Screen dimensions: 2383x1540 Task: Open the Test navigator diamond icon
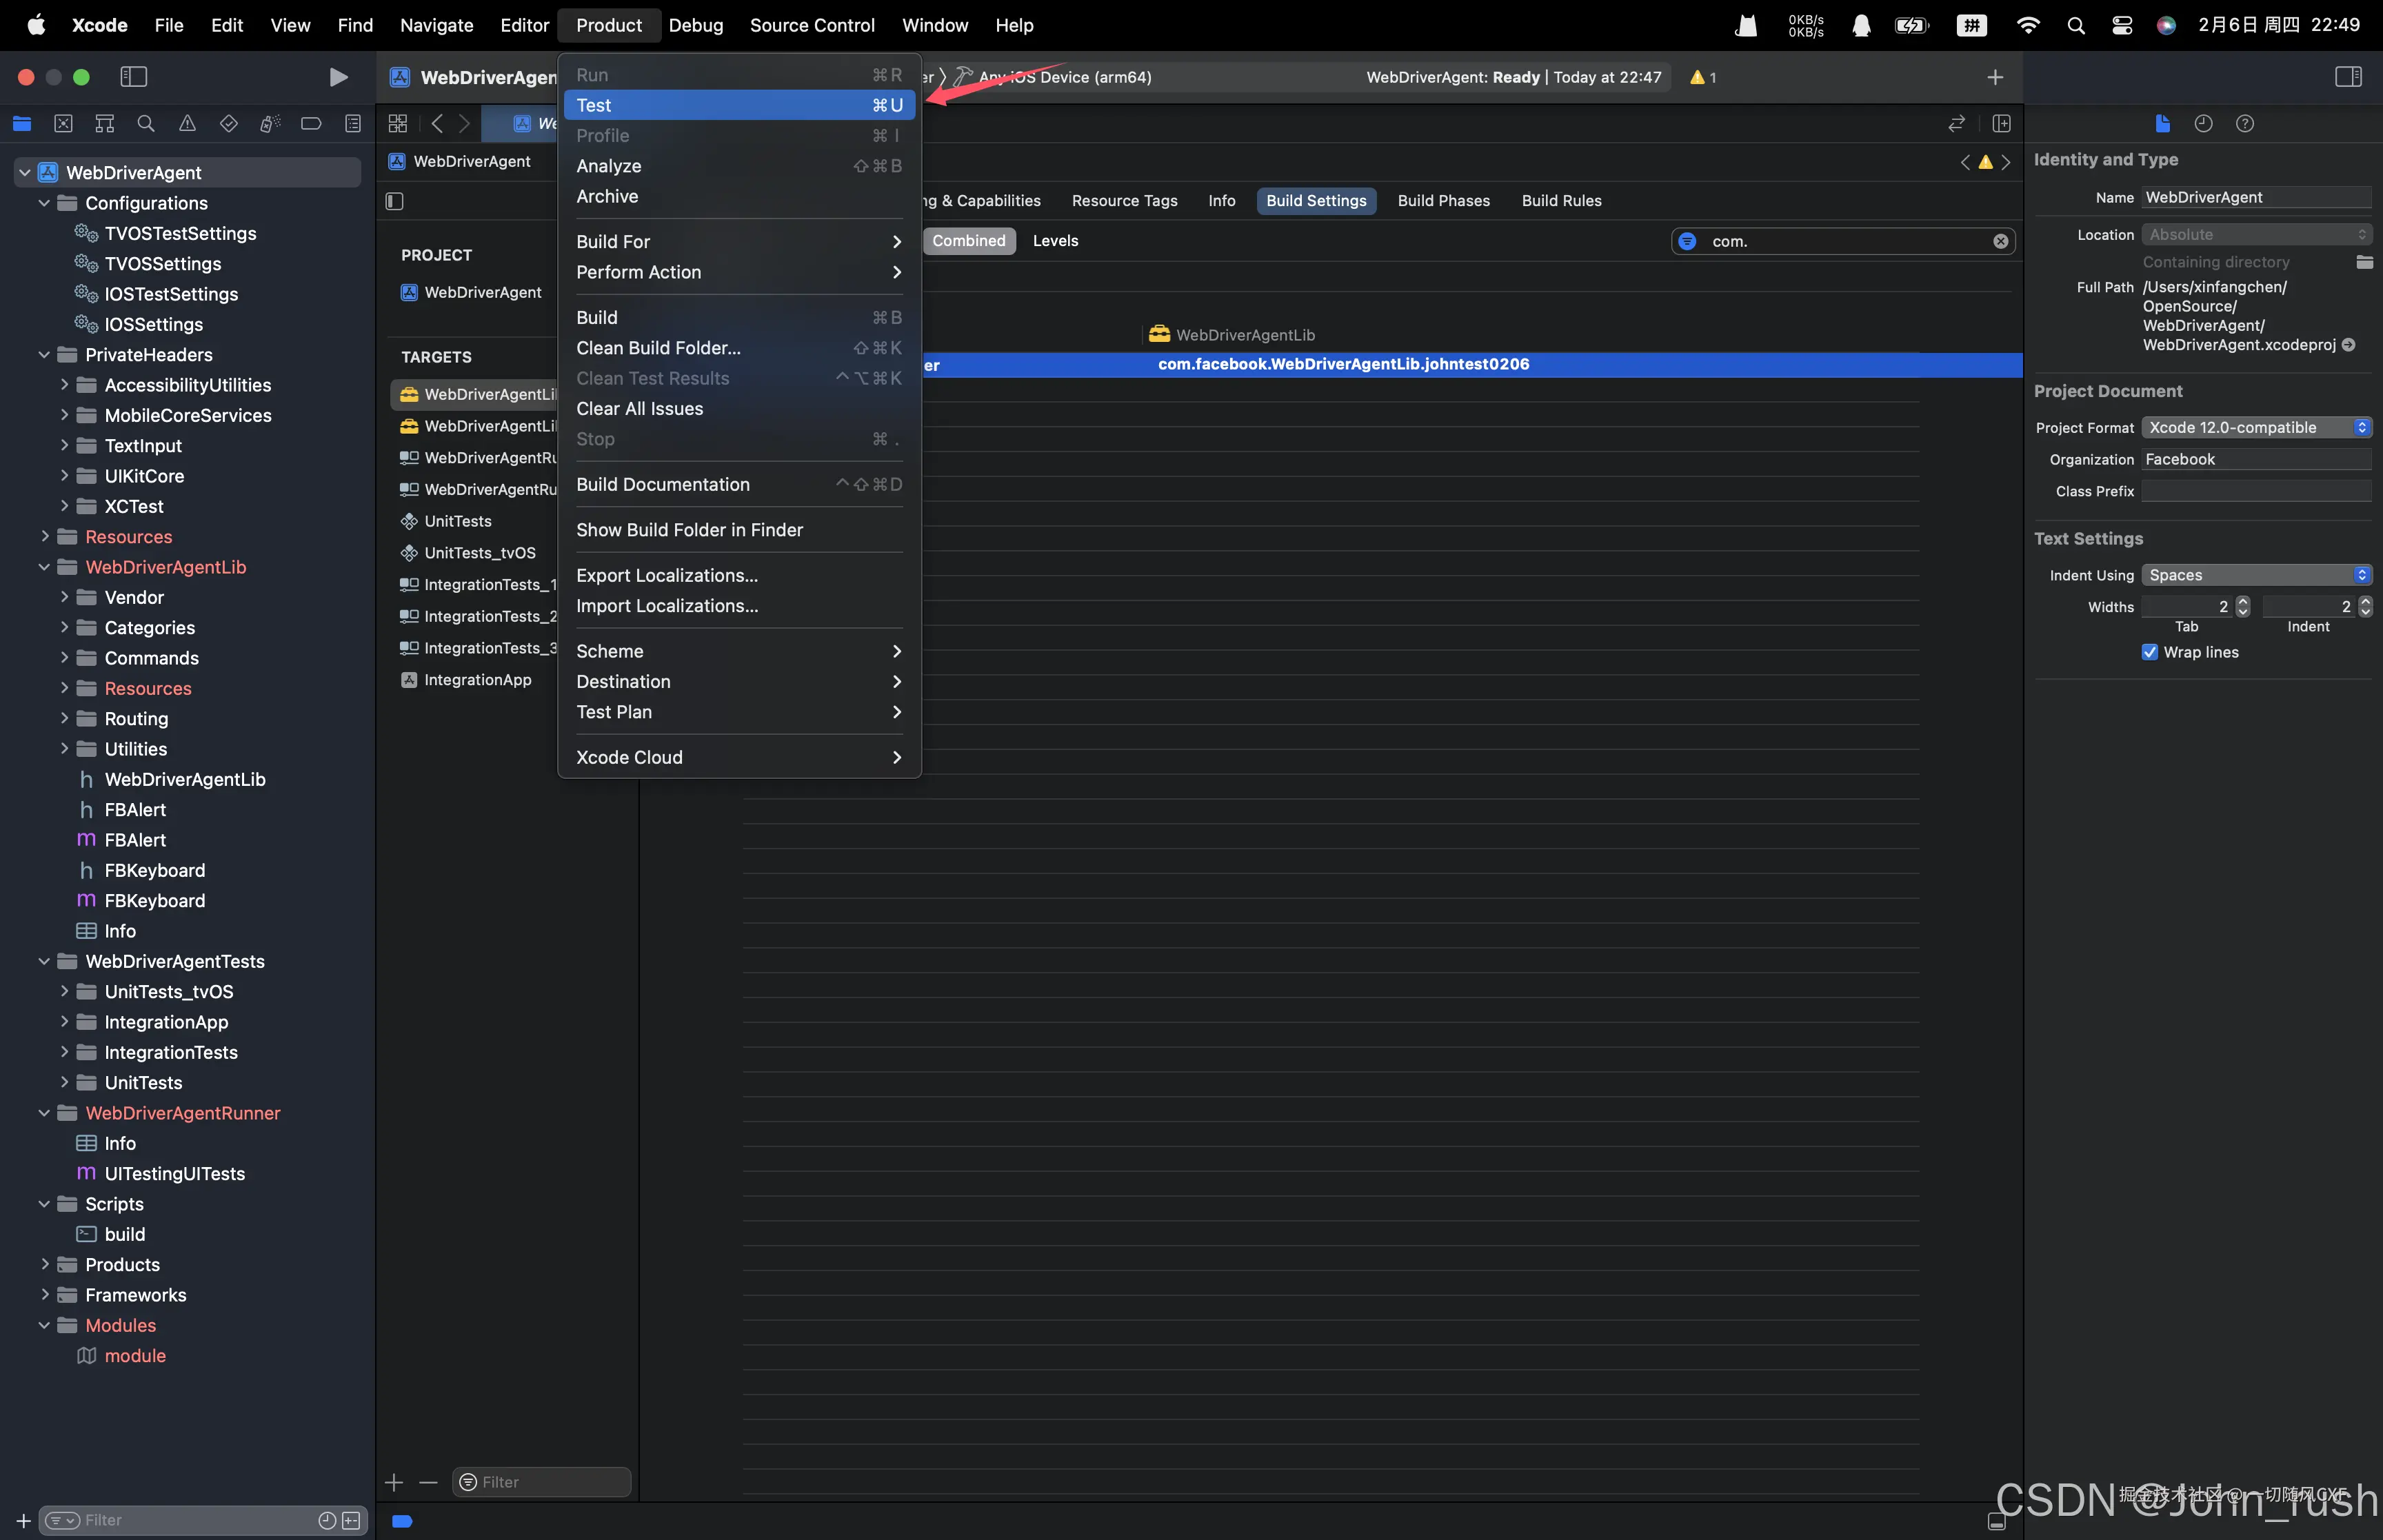pos(228,124)
